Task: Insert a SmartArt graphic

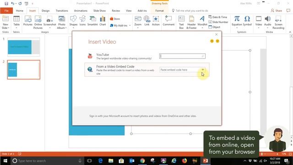Action: [92, 21]
